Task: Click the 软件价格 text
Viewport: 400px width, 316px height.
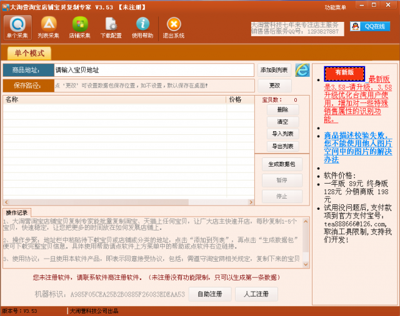Action: click(x=339, y=175)
